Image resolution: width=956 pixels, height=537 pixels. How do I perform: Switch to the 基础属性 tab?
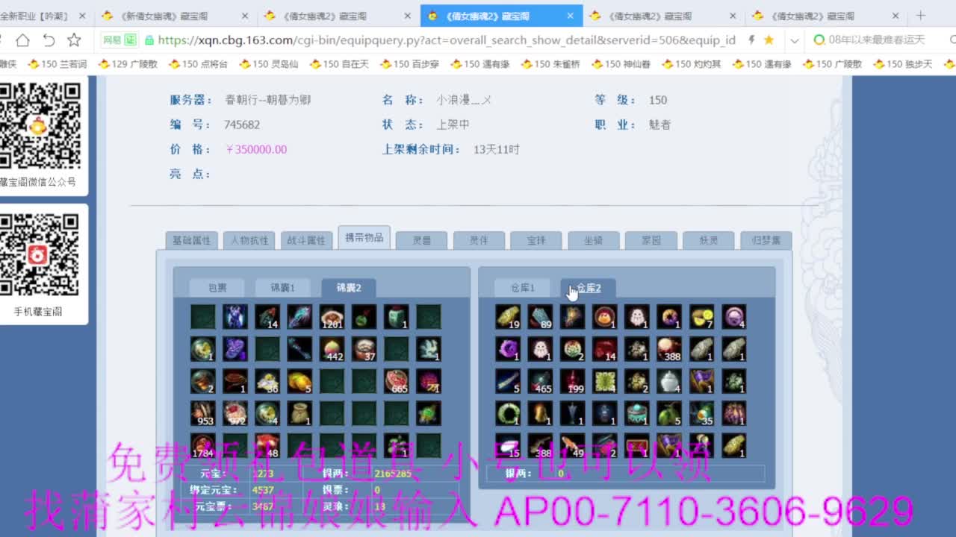(x=192, y=240)
